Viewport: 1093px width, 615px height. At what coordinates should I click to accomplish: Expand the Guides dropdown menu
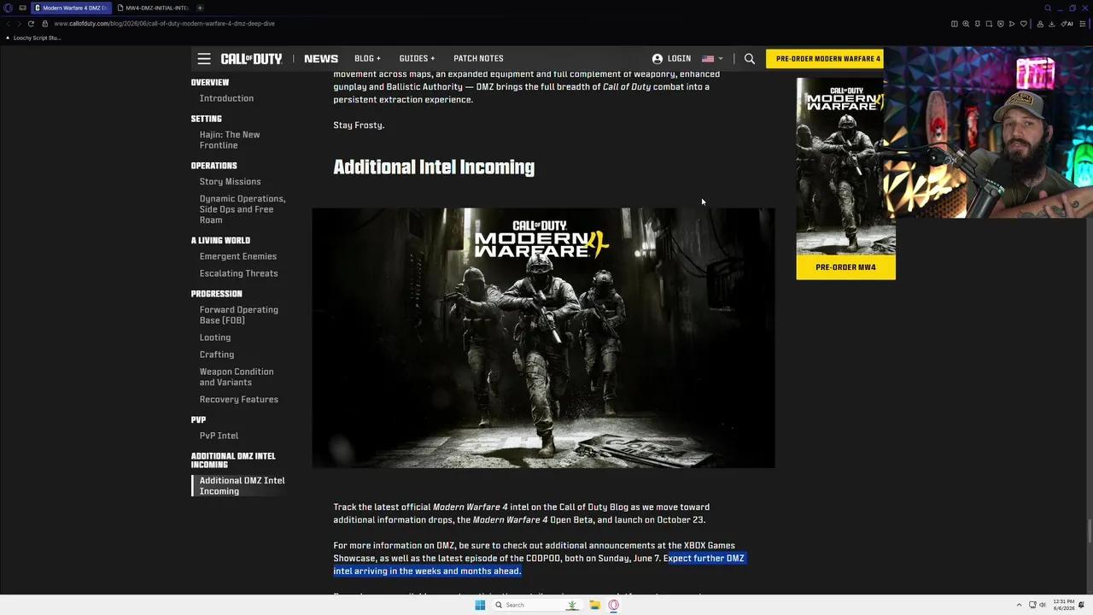[417, 59]
